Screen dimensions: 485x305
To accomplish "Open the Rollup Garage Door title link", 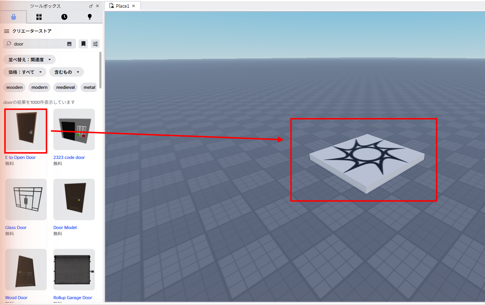I will tap(73, 298).
